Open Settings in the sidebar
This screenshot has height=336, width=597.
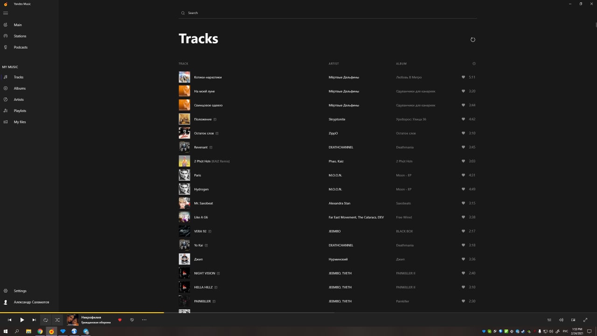(x=20, y=291)
